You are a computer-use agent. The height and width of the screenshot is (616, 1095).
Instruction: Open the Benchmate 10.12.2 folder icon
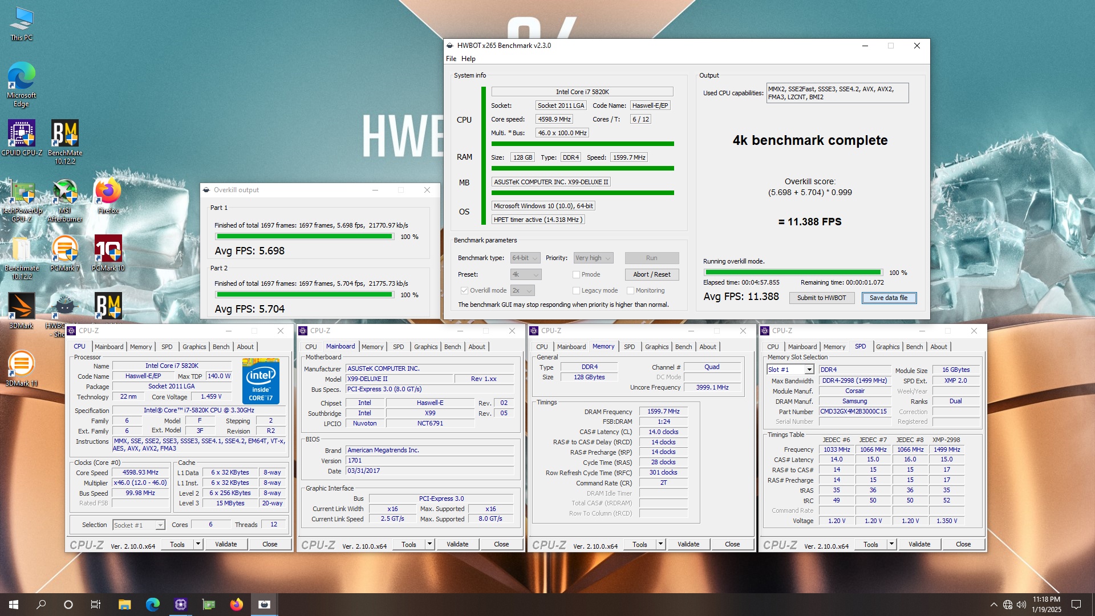tap(22, 258)
